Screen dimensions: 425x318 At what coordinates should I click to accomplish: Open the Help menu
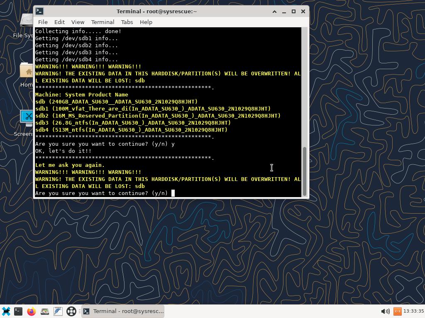pos(146,22)
